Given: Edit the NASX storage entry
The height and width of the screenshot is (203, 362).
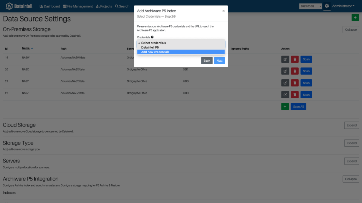Looking at the screenshot, I should click(285, 71).
